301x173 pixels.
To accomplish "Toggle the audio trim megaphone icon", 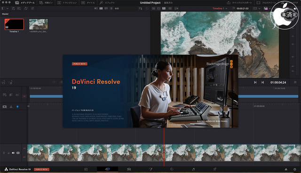I will 11,95.
